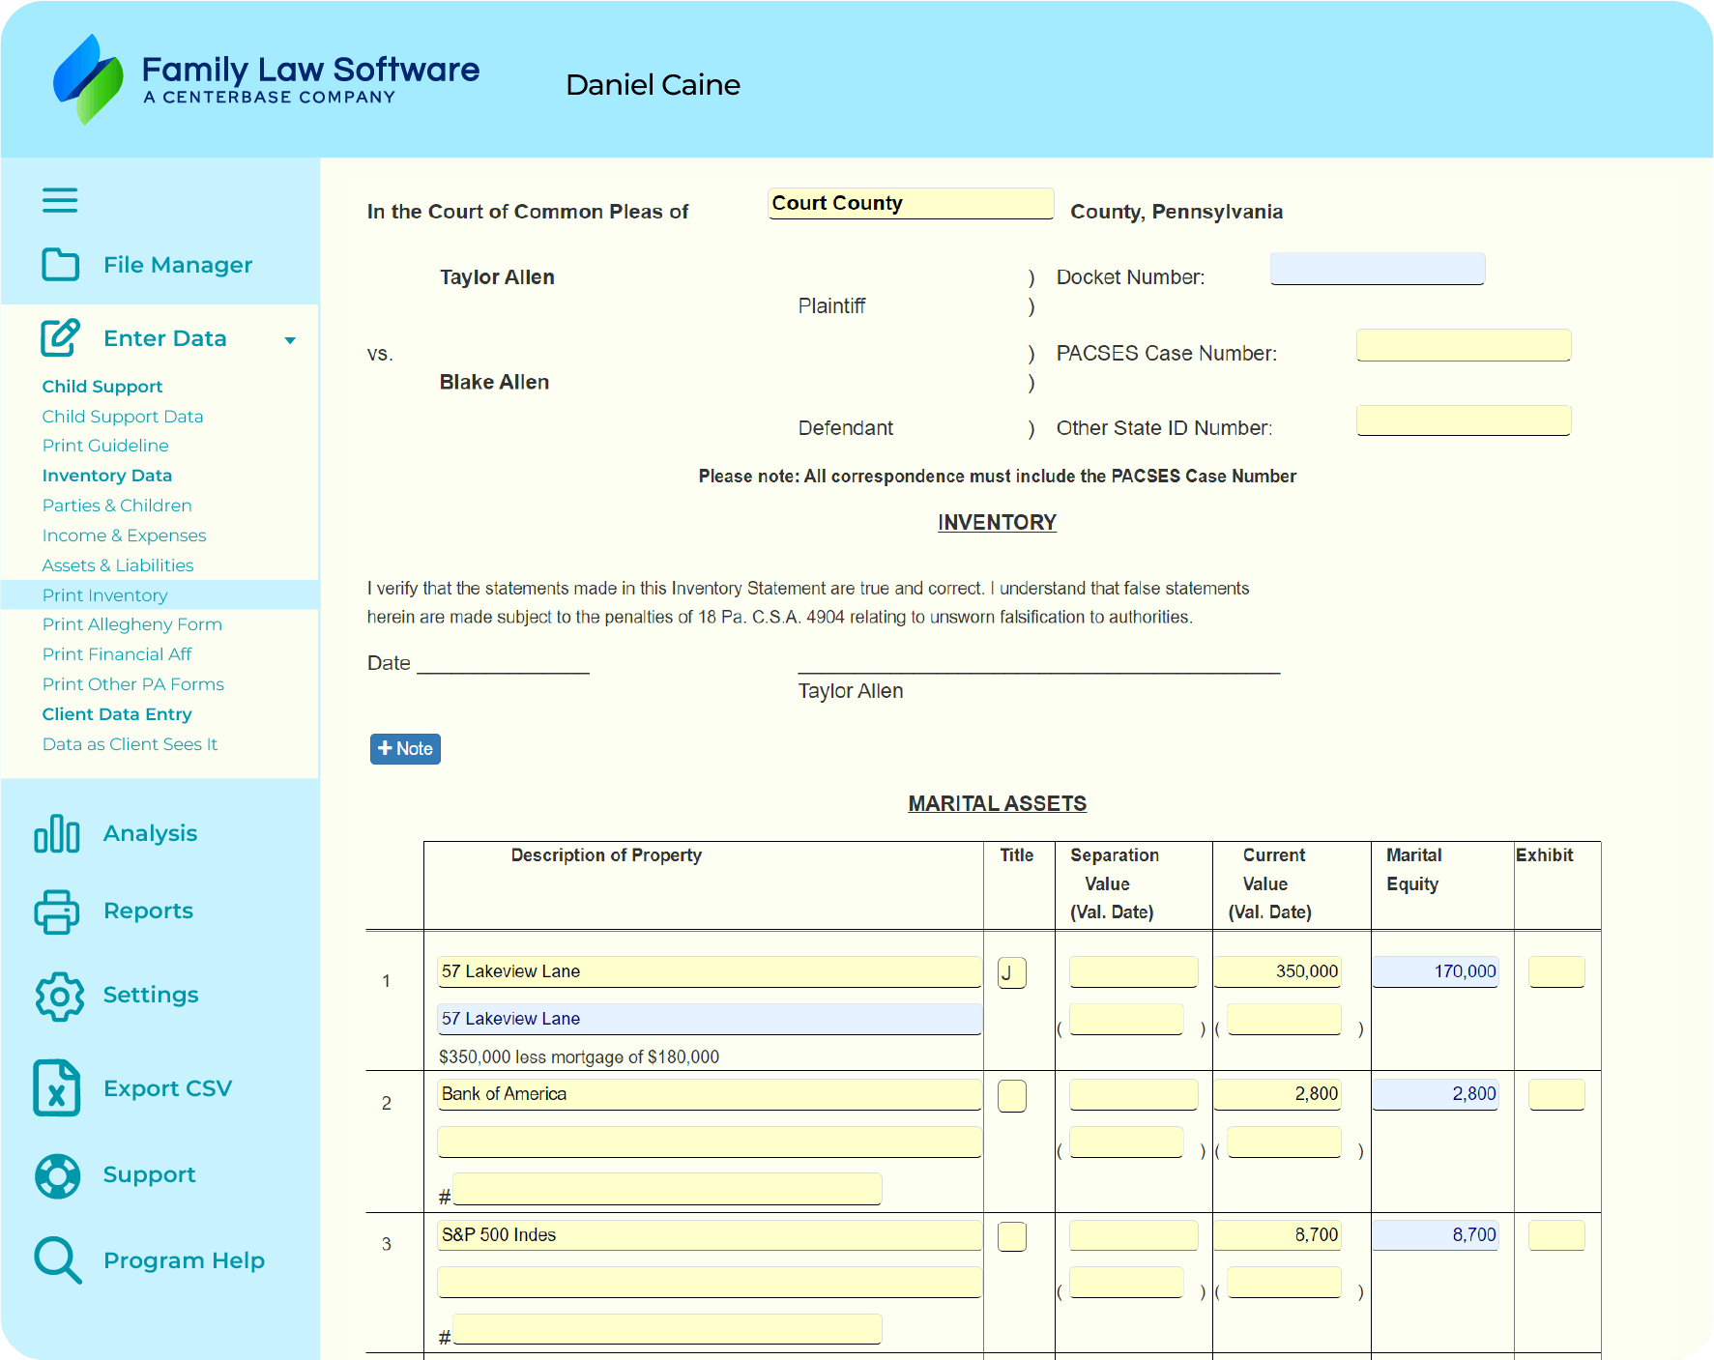Viewport: 1714px width, 1360px height.
Task: Click the Program Help magnifier icon
Action: [x=57, y=1260]
